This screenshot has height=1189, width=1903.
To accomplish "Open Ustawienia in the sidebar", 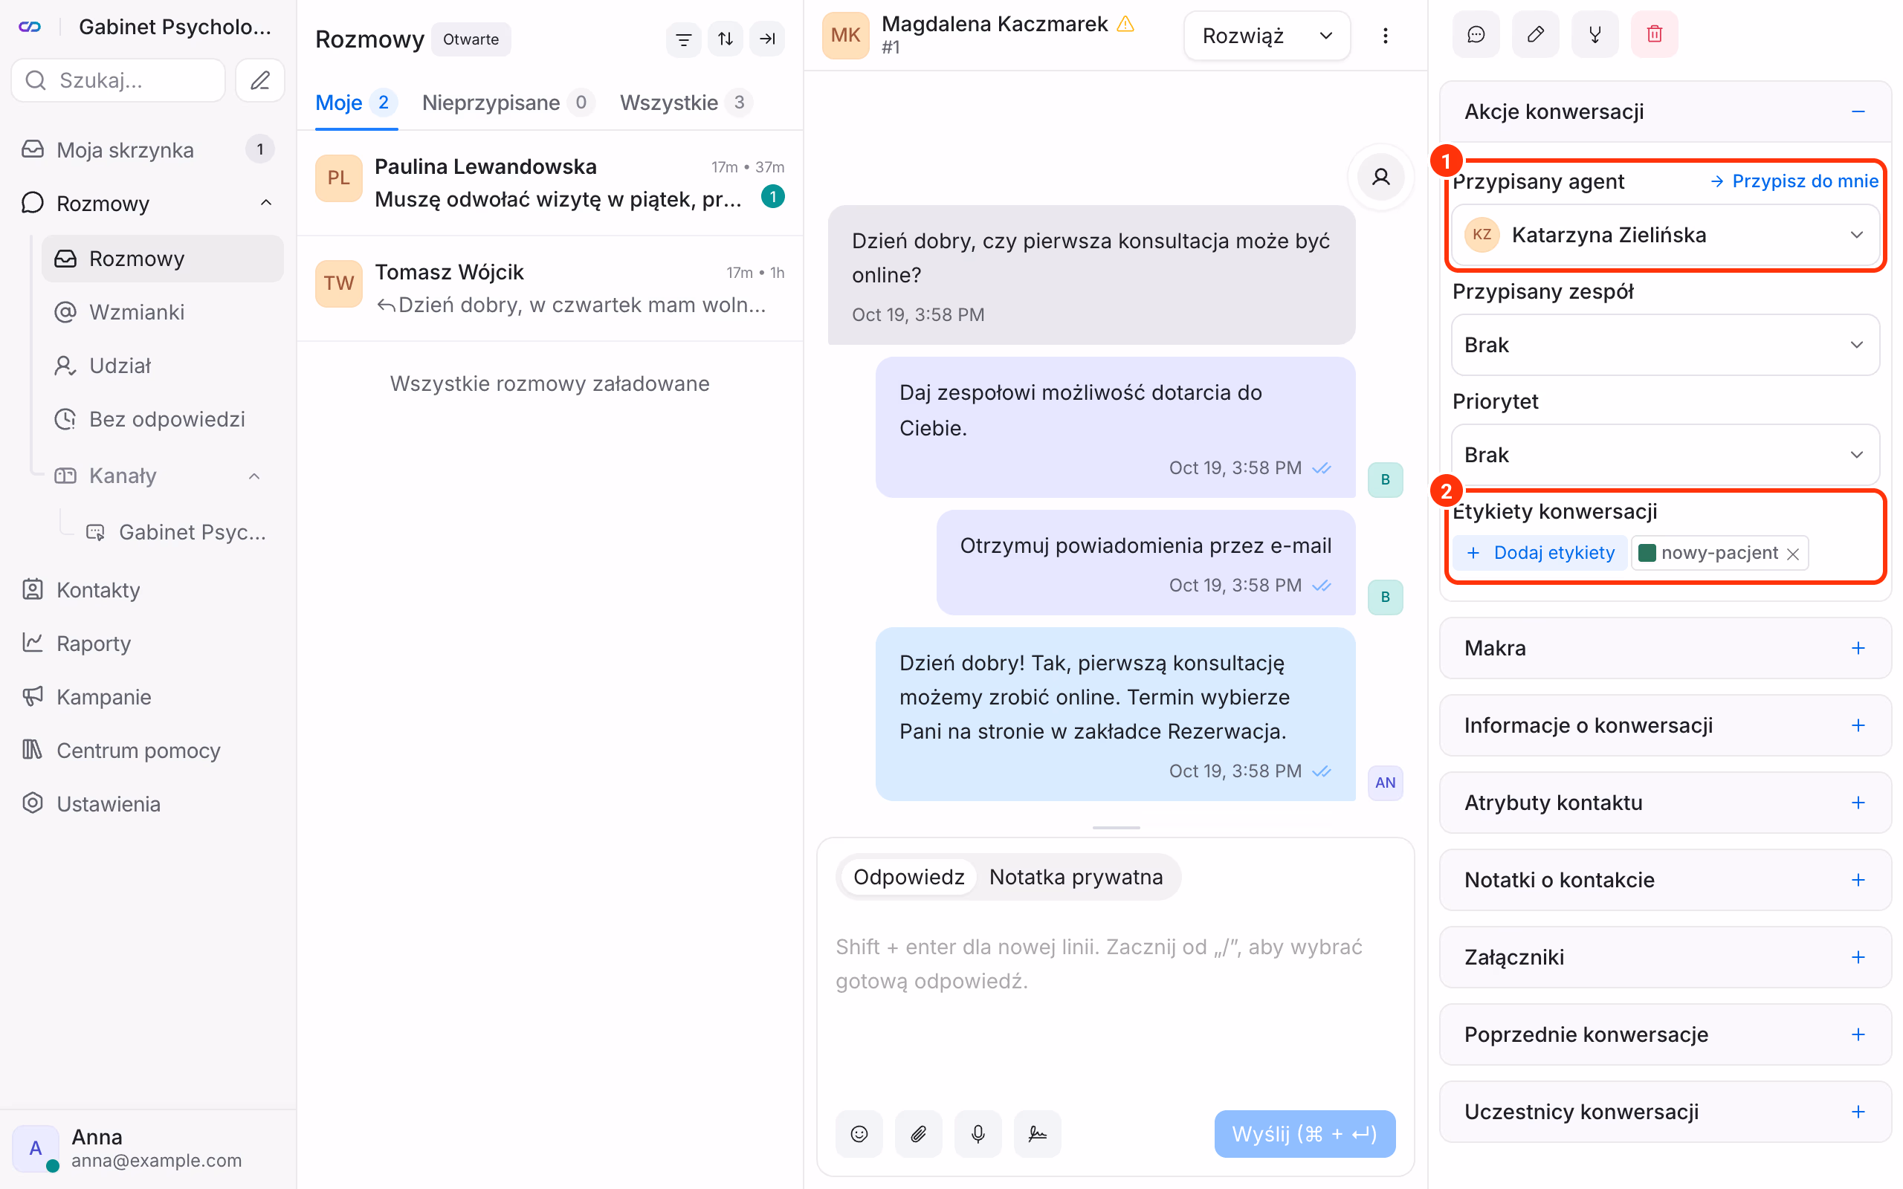I will tap(148, 803).
